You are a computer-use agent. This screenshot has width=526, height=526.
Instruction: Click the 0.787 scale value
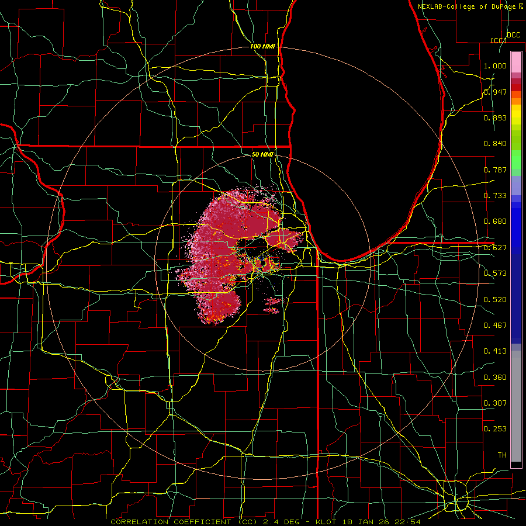495,169
